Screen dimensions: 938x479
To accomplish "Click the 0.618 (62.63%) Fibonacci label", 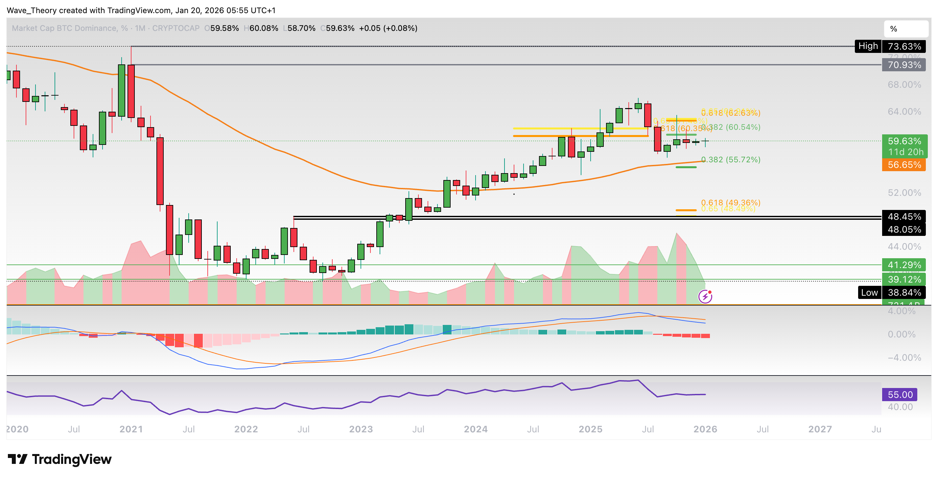I will (730, 113).
